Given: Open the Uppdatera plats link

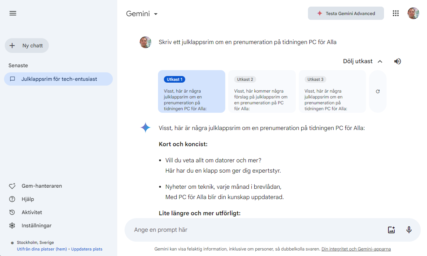Looking at the screenshot, I should pos(87,249).
